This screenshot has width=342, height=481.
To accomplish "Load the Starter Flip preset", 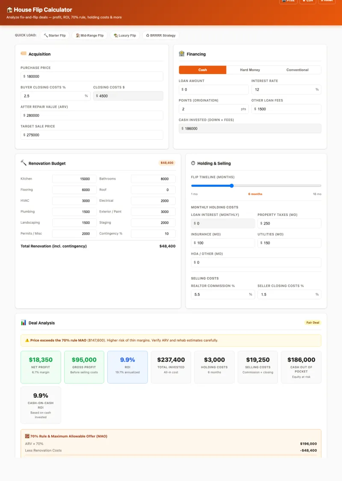I will coord(55,35).
